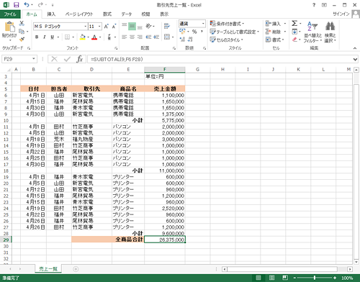360x282 pixels.
Task: Click the Format Painter brush icon
Action: tap(22, 39)
